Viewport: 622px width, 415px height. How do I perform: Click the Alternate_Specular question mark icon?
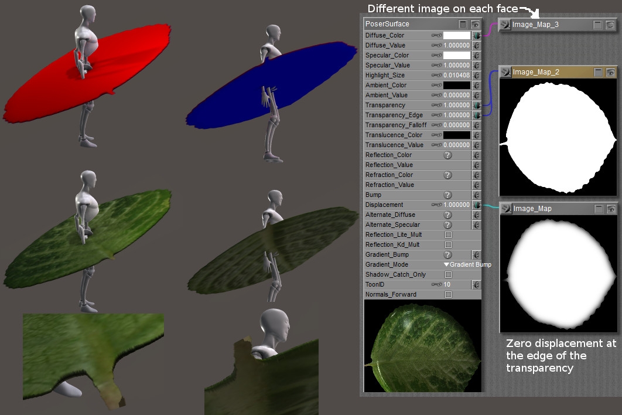(x=448, y=224)
